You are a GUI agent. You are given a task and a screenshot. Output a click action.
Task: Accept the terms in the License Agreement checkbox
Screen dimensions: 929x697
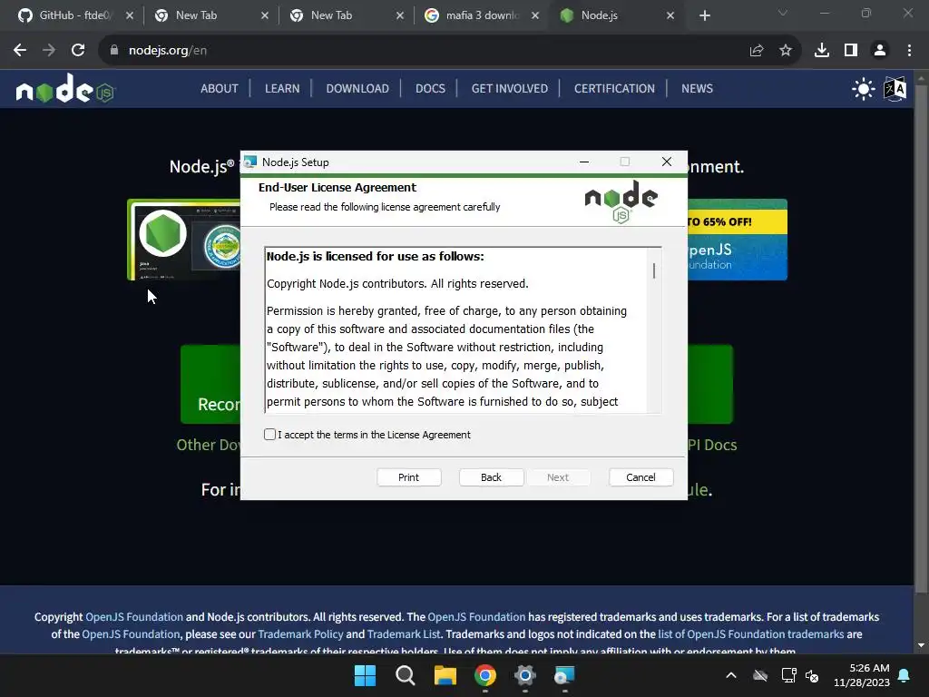(269, 435)
